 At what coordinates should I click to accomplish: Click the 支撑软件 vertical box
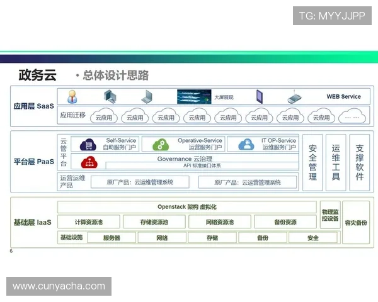[360, 162]
